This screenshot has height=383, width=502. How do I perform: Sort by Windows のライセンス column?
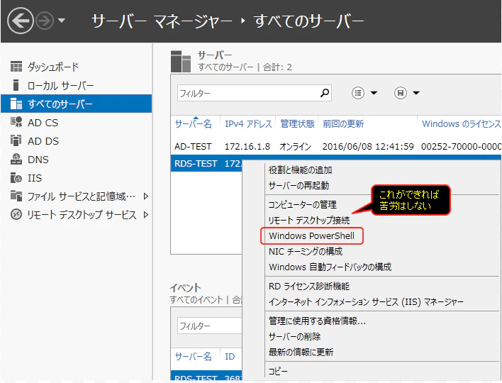[x=462, y=123]
